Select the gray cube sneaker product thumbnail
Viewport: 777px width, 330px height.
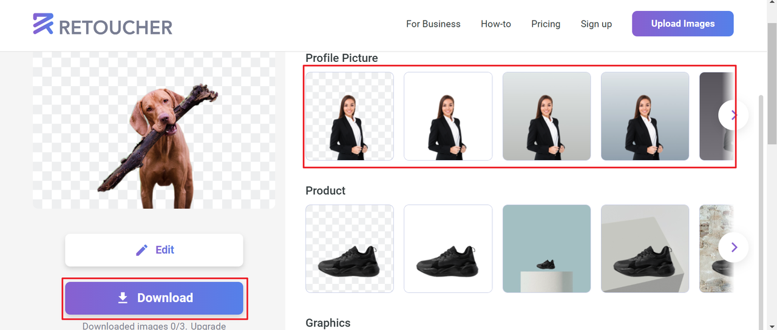[x=645, y=249]
